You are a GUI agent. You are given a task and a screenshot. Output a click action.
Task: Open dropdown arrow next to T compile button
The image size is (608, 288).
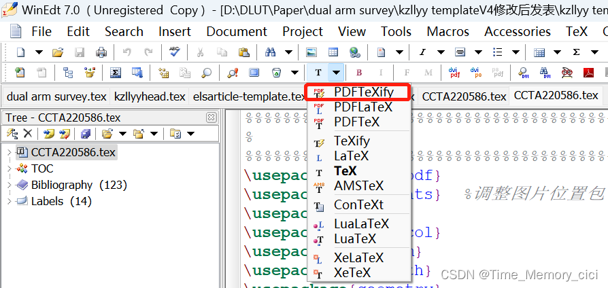336,73
